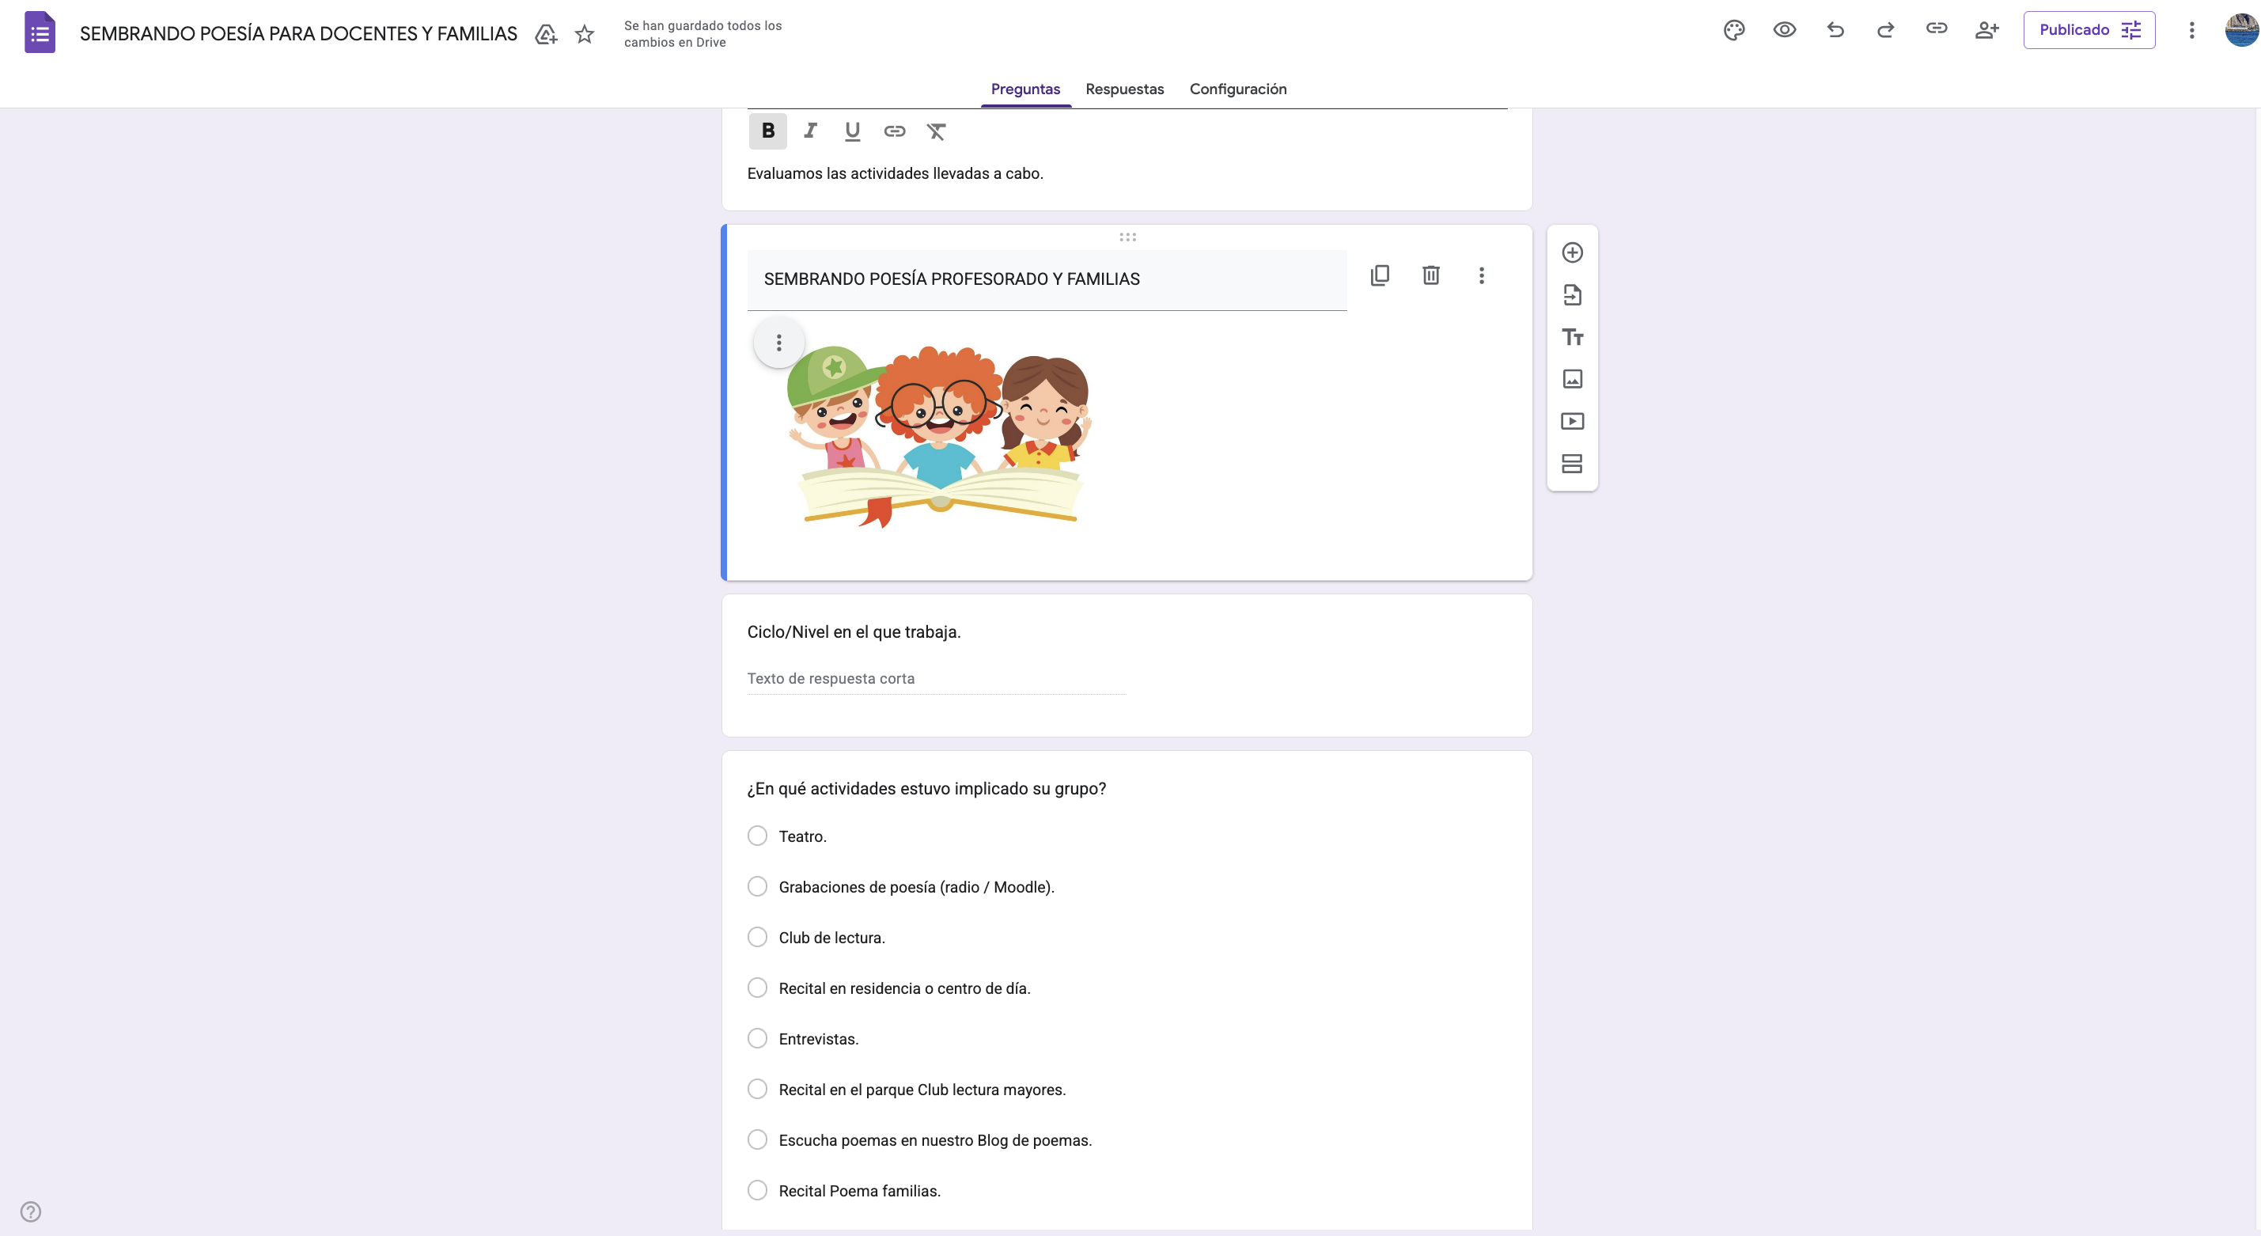
Task: Toggle bold text formatting
Action: pyautogui.click(x=768, y=131)
